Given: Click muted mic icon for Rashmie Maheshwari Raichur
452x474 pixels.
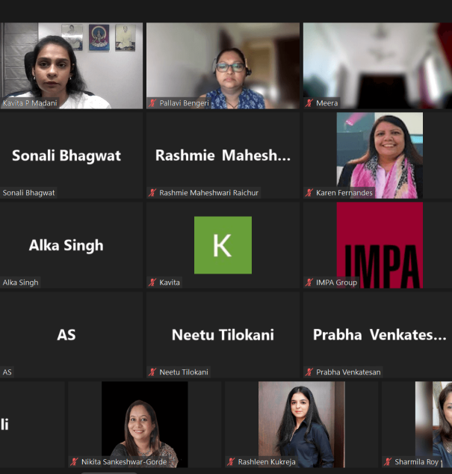Looking at the screenshot, I should pos(152,193).
